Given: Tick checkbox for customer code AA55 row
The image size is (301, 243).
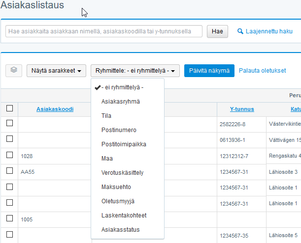Looking at the screenshot, I should [9, 170].
